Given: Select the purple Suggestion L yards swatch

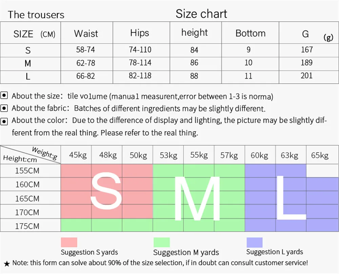Looking at the screenshot, I should tap(254, 242).
